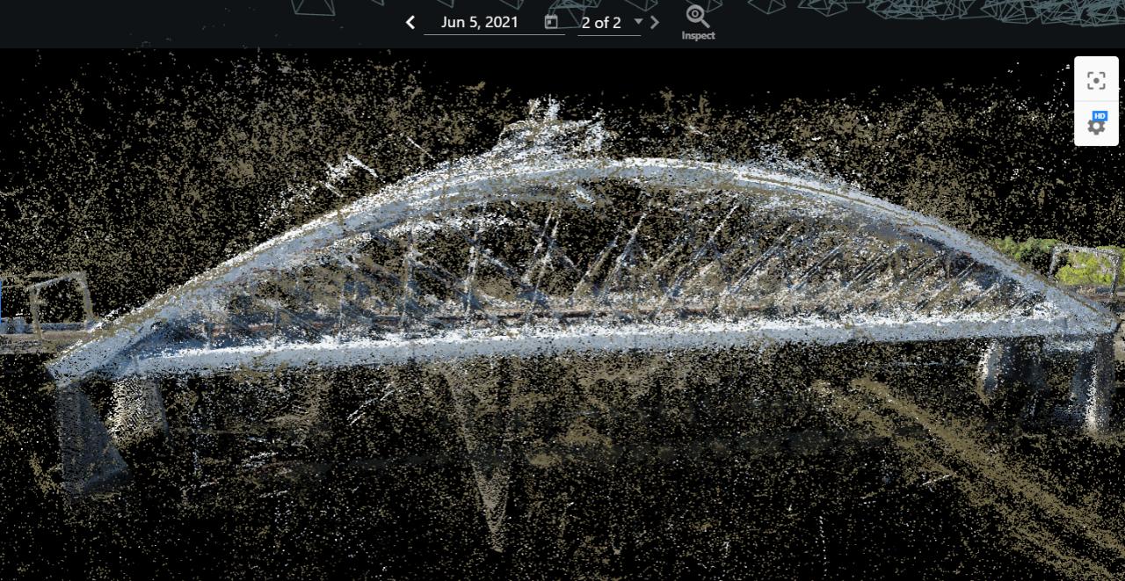
Task: Click the recenter viewport target icon
Action: (1096, 80)
